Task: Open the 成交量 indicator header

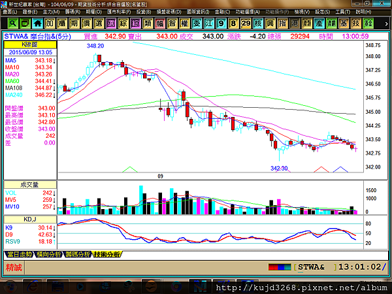Action: tap(30, 184)
